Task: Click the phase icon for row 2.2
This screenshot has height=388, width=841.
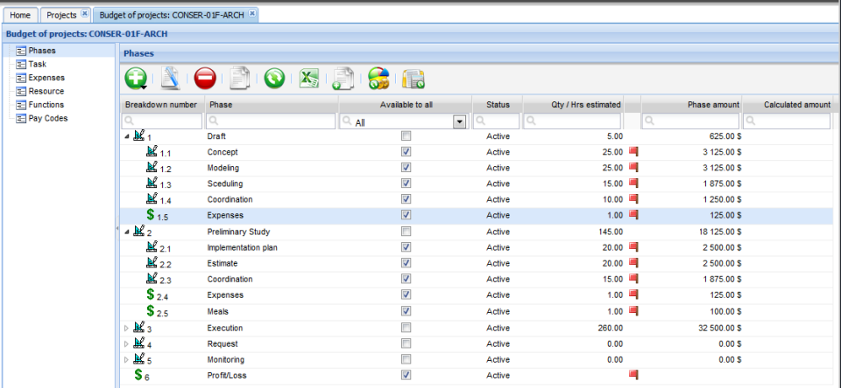Action: [152, 263]
